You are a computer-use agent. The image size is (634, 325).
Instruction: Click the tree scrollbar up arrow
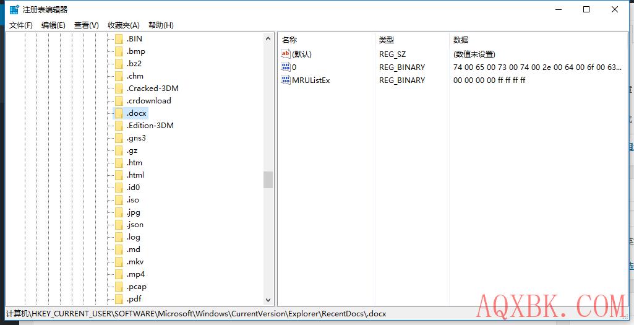pos(268,39)
